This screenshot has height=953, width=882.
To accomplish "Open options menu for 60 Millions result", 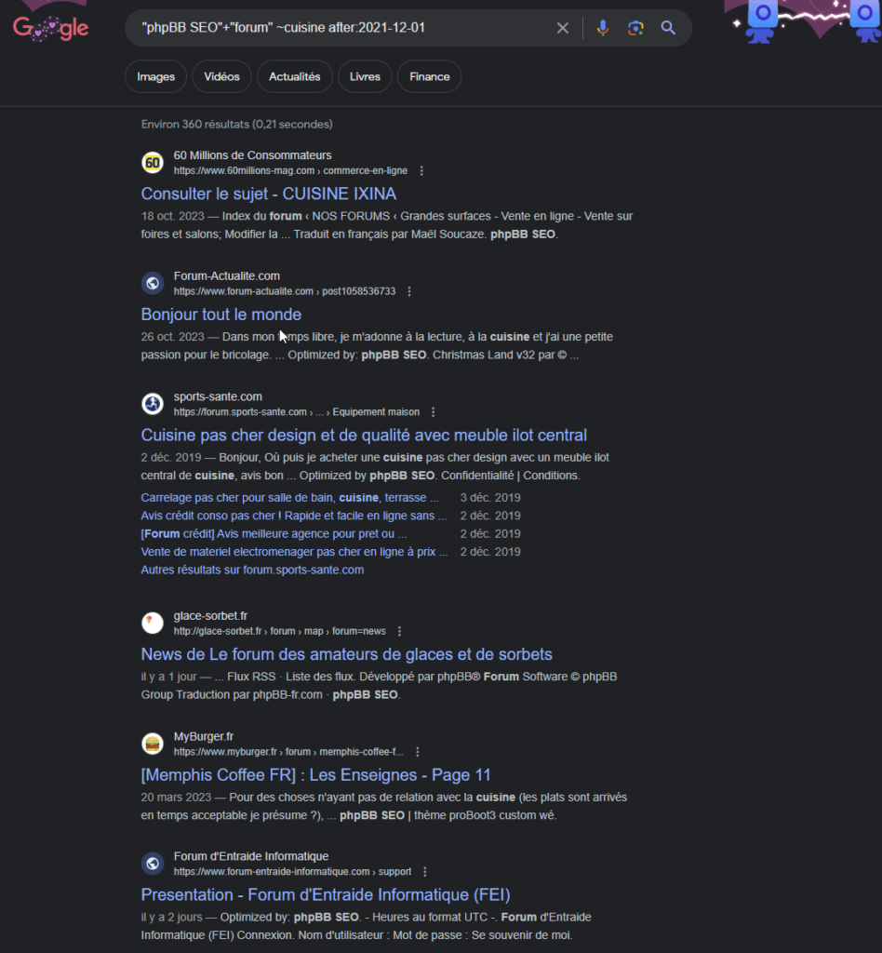I will 421,171.
